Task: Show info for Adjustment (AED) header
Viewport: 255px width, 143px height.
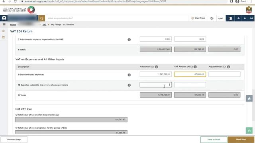Action: [228, 67]
